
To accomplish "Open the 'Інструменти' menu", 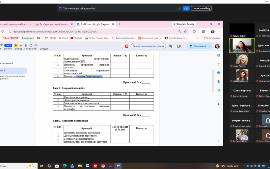I will pos(31,49).
